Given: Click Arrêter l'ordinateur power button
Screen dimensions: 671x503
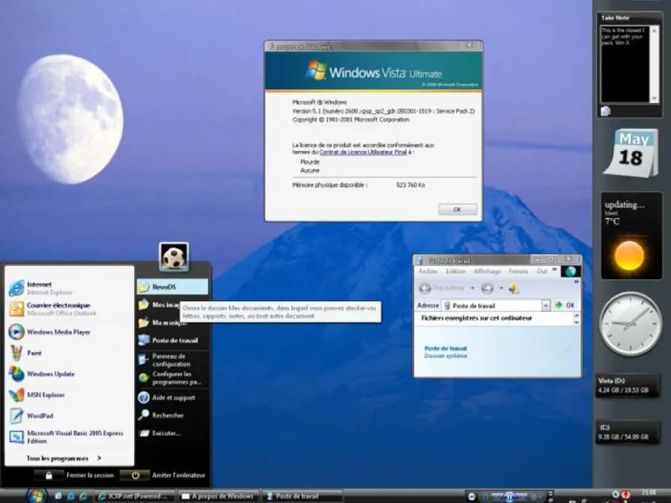Looking at the screenshot, I should point(135,475).
